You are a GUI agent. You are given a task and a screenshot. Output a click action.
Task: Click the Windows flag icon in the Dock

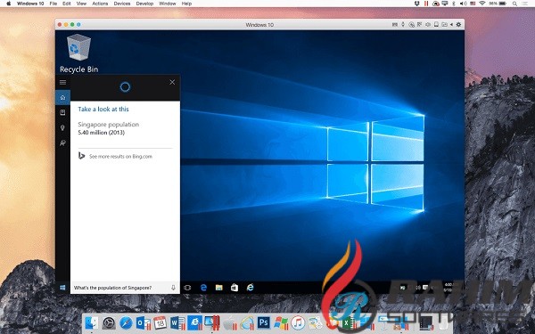pos(281,322)
